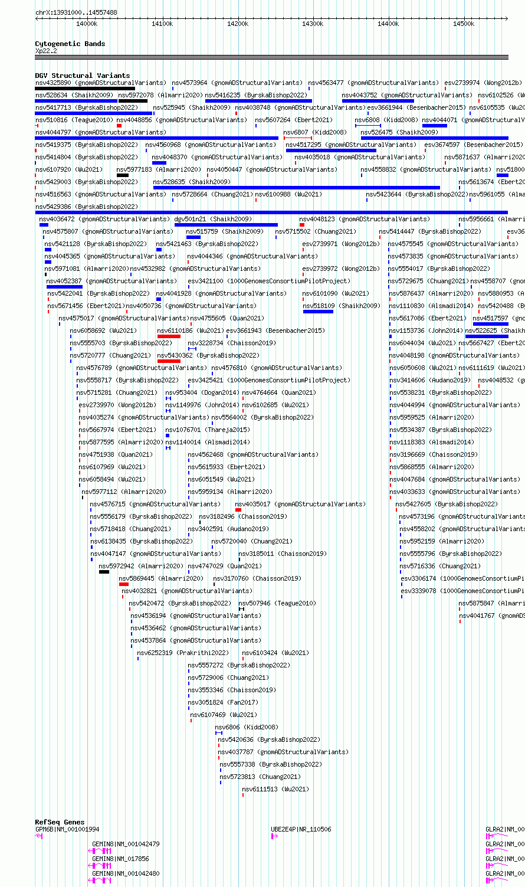Click the black bar under nsv4325890

85,89
